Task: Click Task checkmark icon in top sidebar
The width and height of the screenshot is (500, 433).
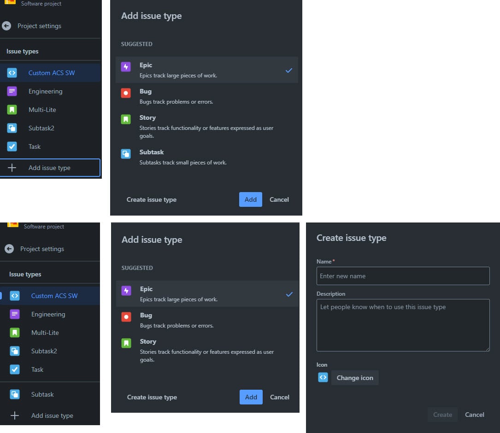Action: [12, 146]
